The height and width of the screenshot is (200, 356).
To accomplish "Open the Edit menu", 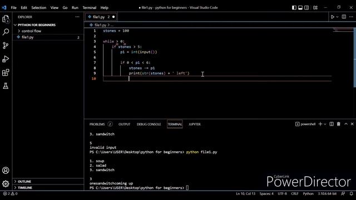I will [x=24, y=8].
